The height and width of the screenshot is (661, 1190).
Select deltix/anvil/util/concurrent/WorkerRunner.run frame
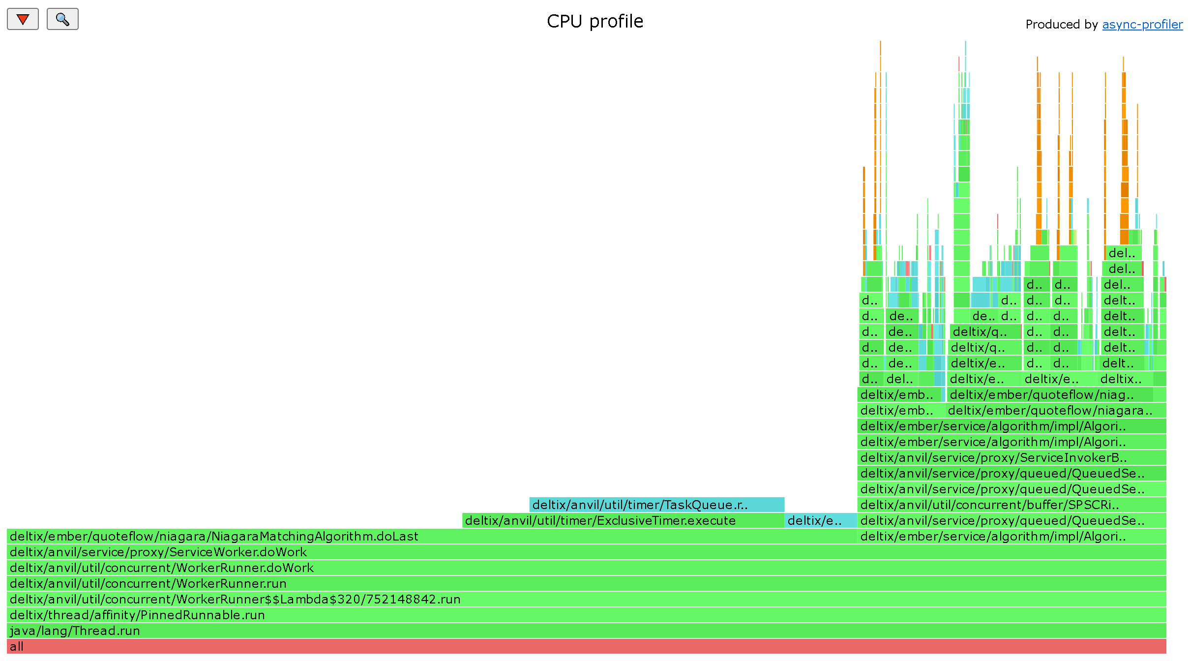pos(587,583)
